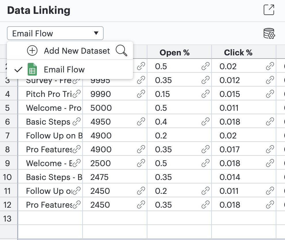285x240 pixels.
Task: Click link icon next to Pitch Pro Trial
Action: coord(77,94)
